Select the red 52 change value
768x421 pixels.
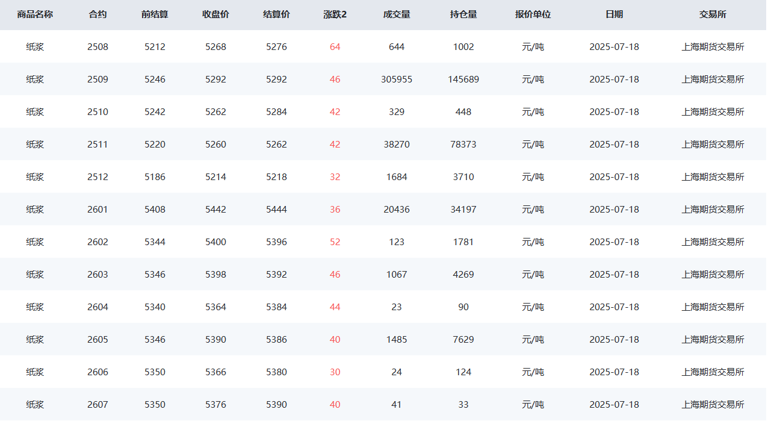click(x=335, y=242)
